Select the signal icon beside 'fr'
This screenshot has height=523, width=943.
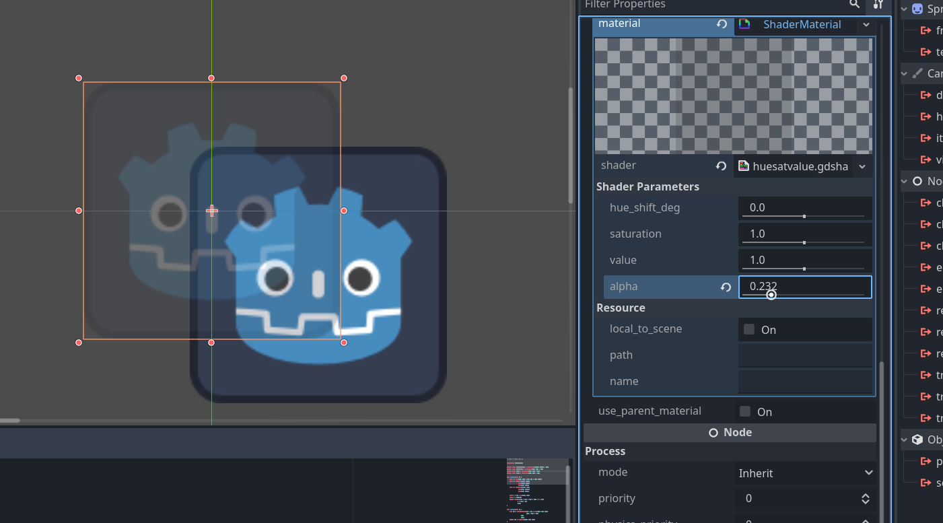pos(926,30)
